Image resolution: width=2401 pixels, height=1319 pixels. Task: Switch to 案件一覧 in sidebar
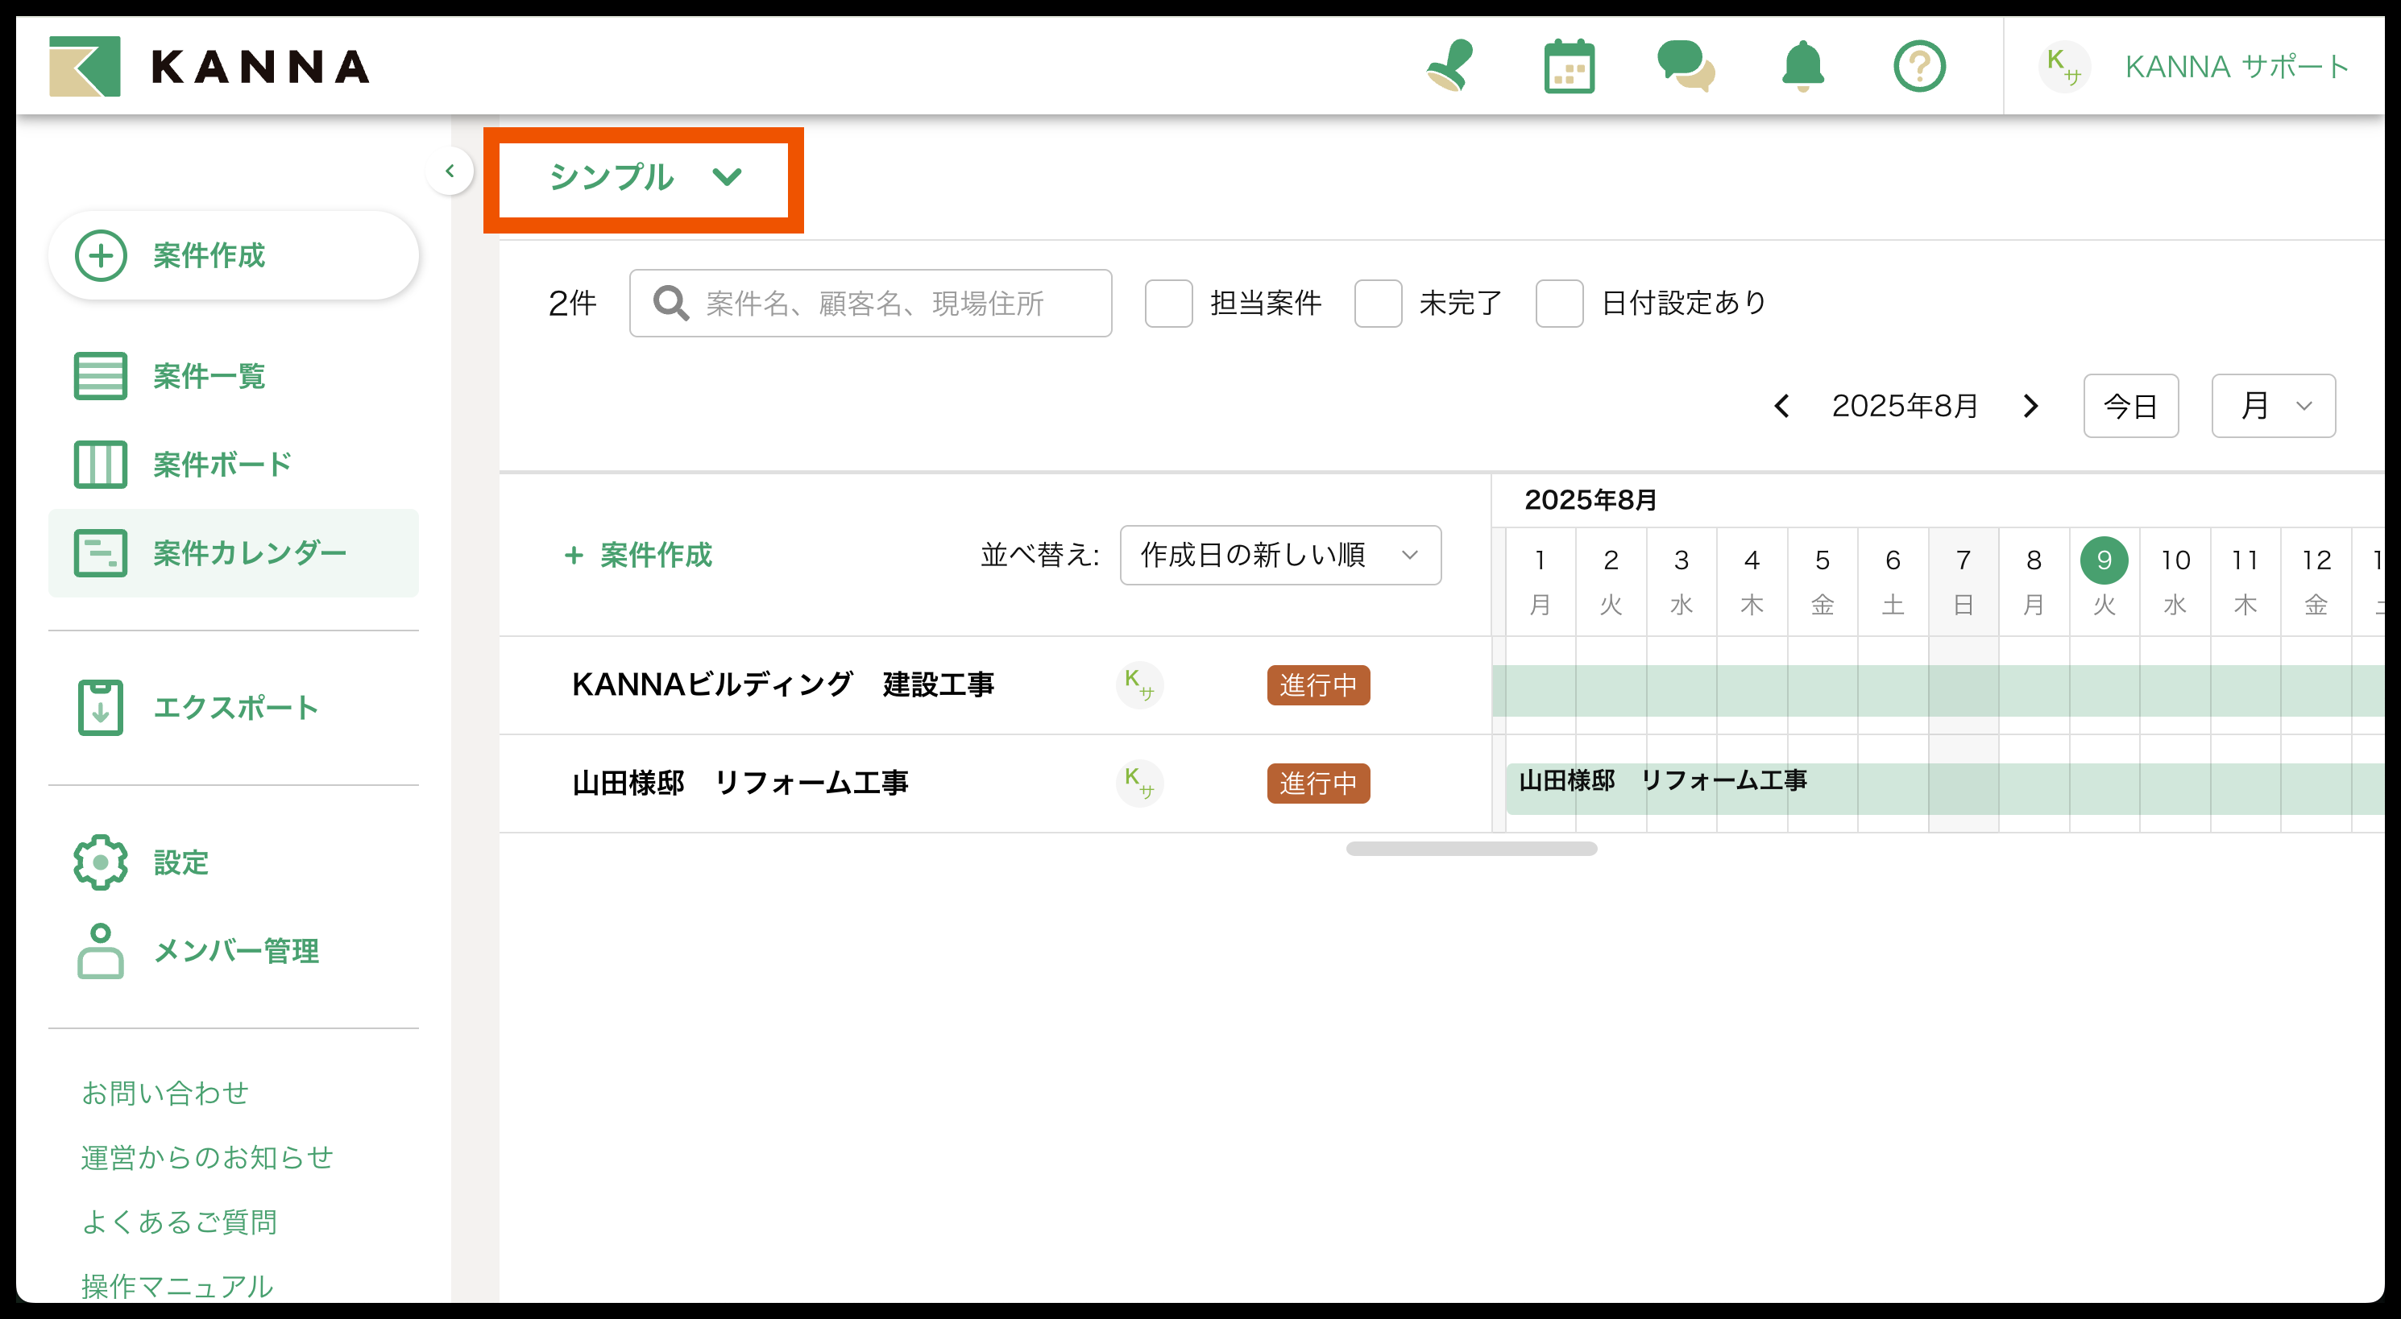coord(209,376)
